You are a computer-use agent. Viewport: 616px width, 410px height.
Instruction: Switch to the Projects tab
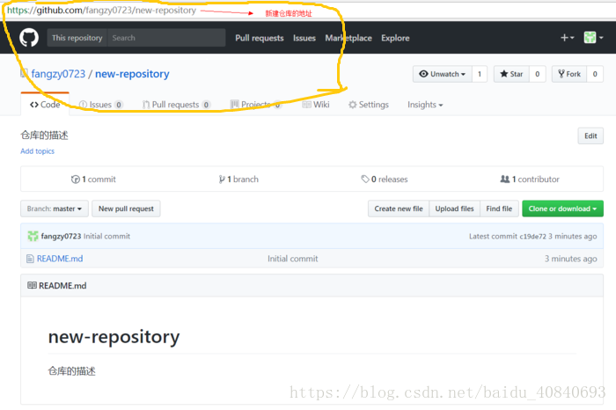(256, 105)
